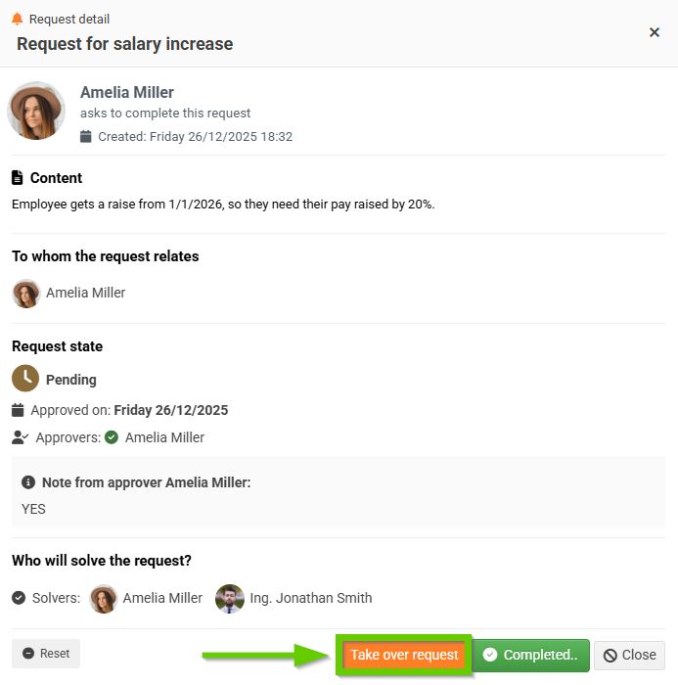Click the document icon next to Content
The height and width of the screenshot is (685, 678).
click(17, 178)
